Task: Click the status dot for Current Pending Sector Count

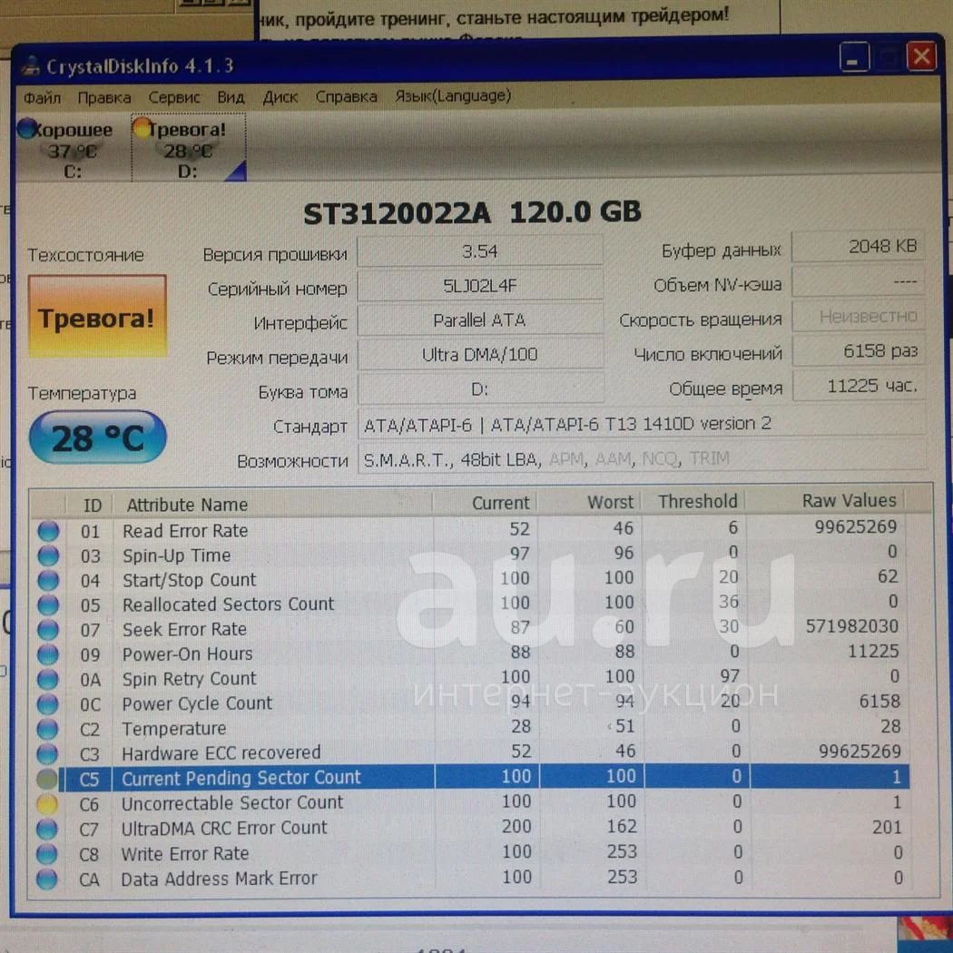Action: point(47,779)
